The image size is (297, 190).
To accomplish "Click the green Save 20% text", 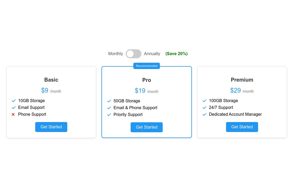I will pyautogui.click(x=176, y=54).
